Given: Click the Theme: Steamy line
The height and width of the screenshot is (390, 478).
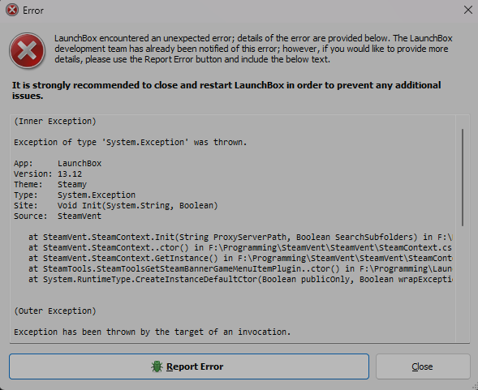Looking at the screenshot, I should (50, 185).
